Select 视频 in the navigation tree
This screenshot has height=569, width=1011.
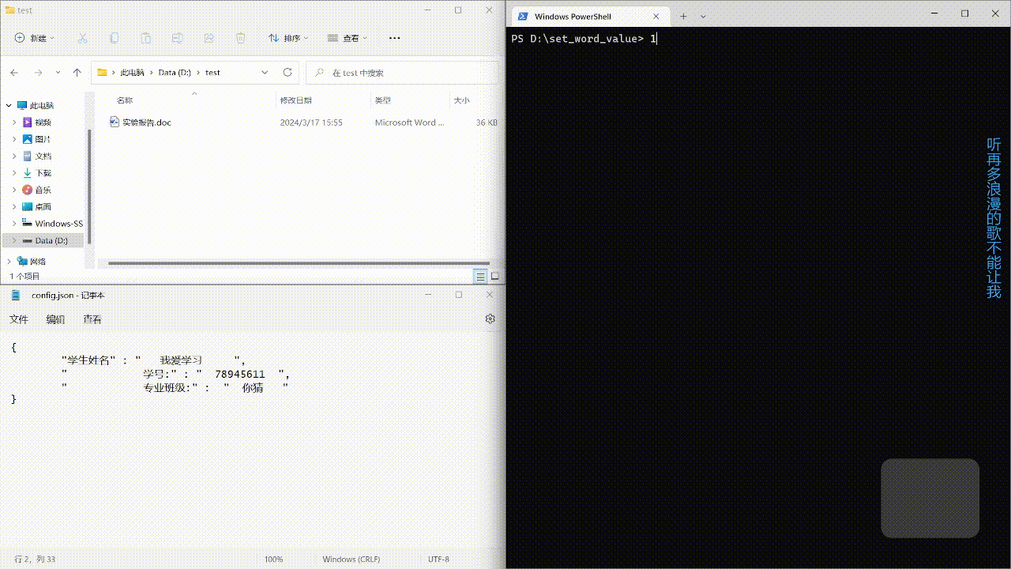click(x=43, y=122)
